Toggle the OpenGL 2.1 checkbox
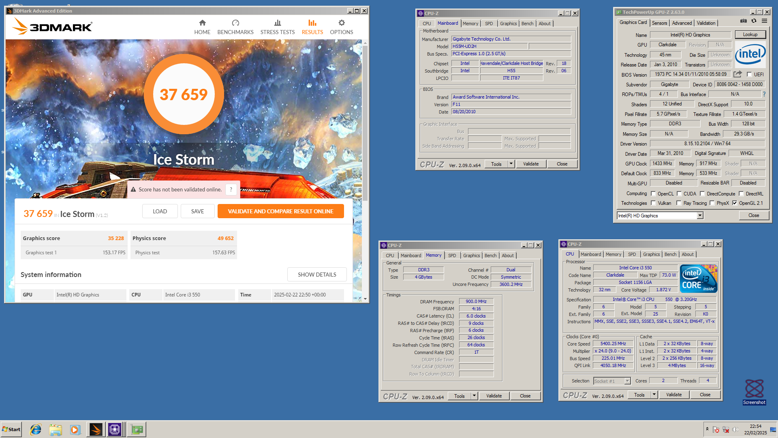778x438 pixels. [735, 203]
